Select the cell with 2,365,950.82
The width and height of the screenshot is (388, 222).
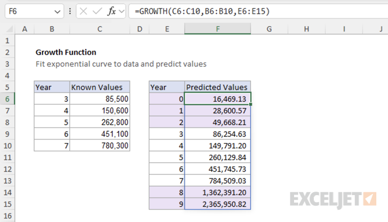(218, 204)
